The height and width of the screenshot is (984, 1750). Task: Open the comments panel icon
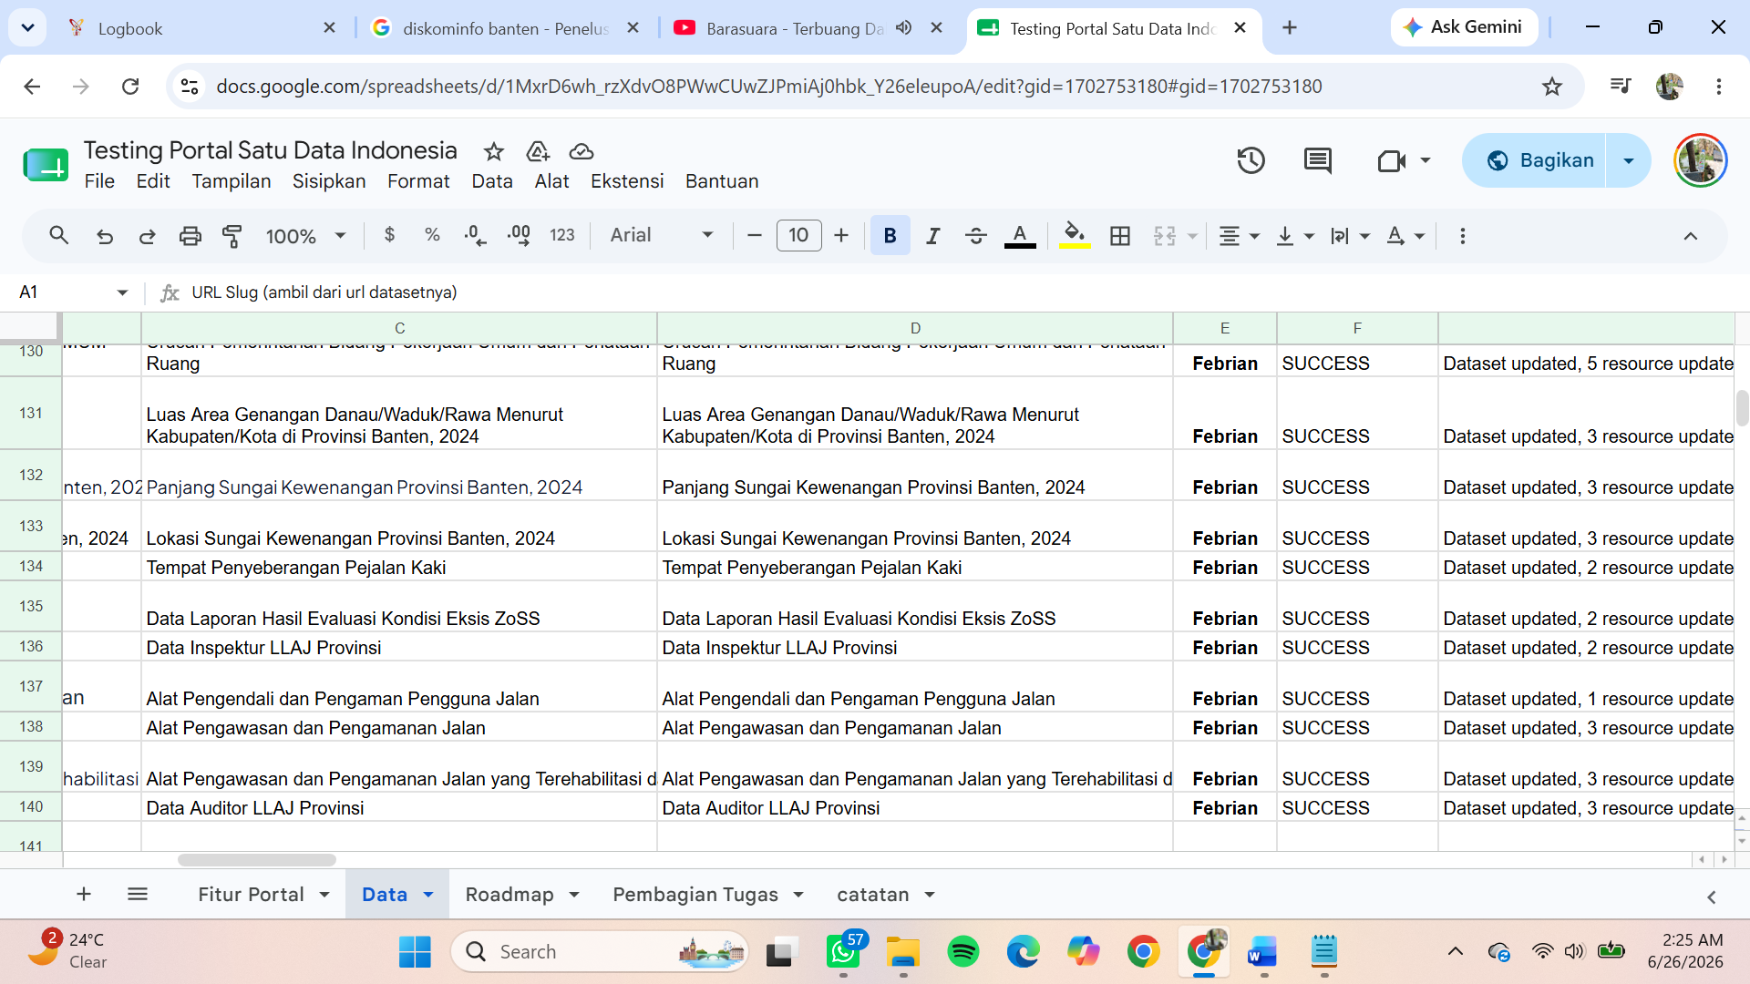tap(1317, 160)
